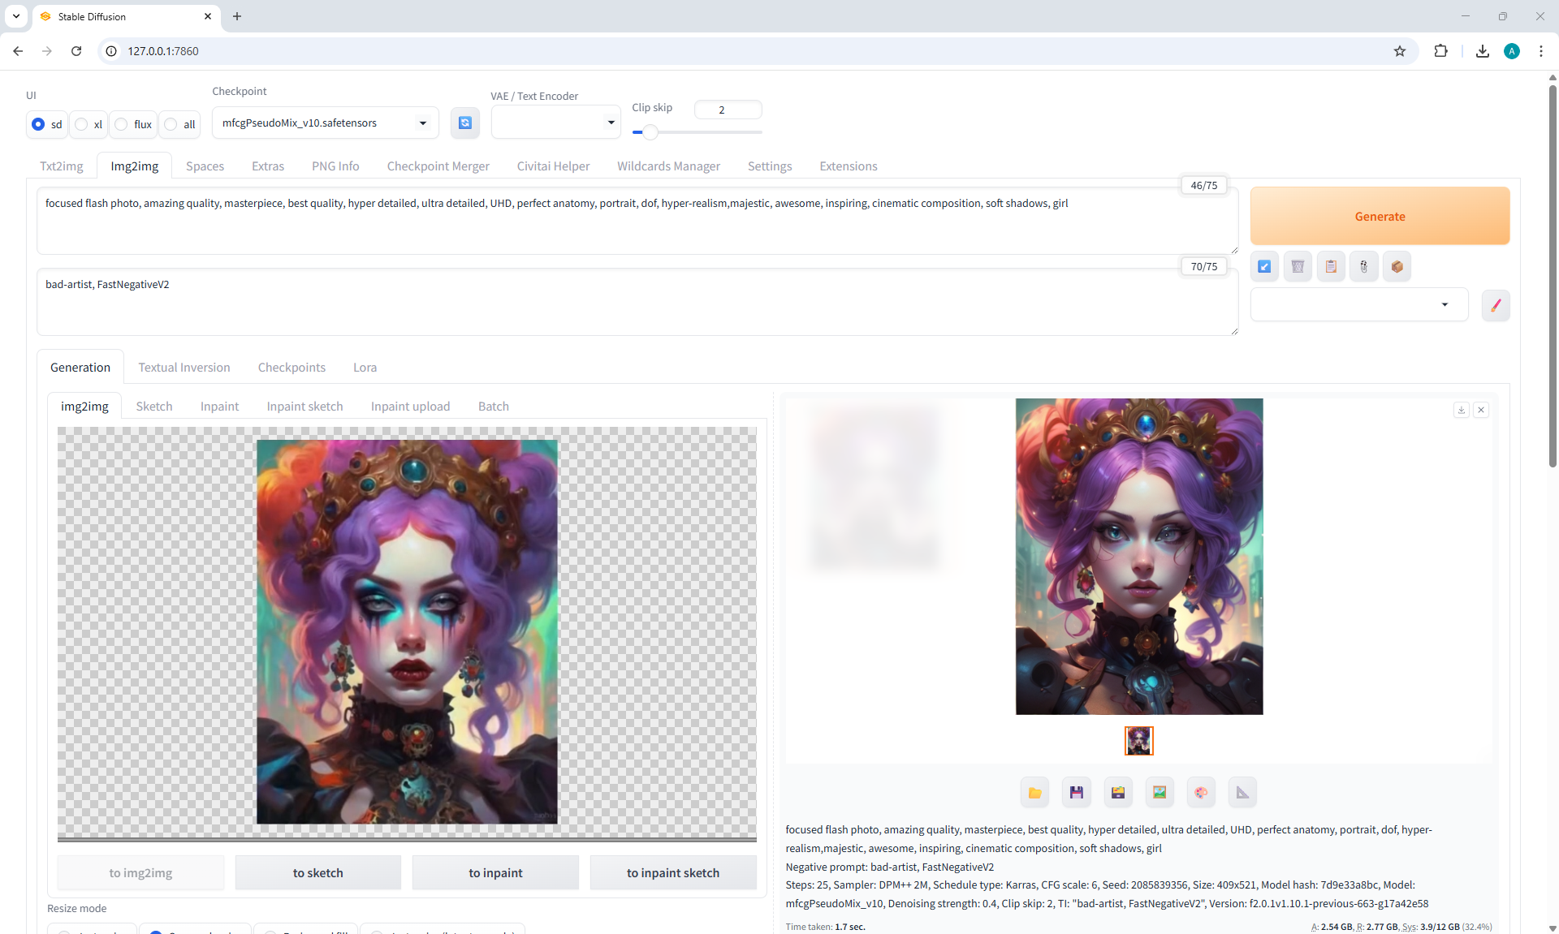
Task: Click the triangle ruler send-to-extras icon
Action: pyautogui.click(x=1242, y=793)
